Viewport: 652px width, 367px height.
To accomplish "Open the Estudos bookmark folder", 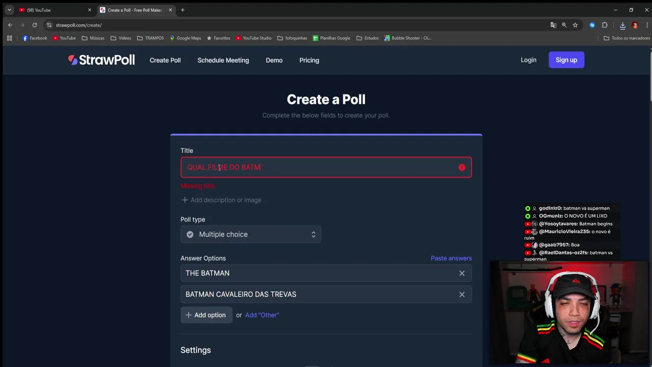I will click(x=368, y=38).
